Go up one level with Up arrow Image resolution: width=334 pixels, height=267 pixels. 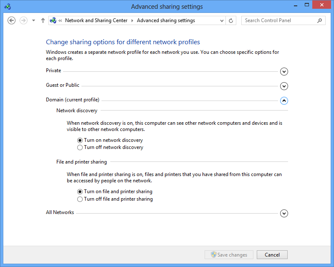[x=43, y=20]
